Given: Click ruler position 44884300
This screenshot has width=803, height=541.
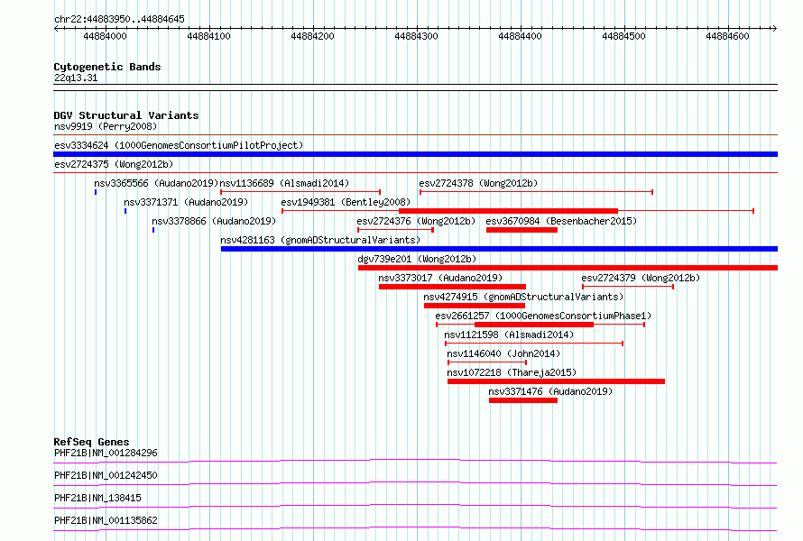Looking at the screenshot, I should (416, 36).
